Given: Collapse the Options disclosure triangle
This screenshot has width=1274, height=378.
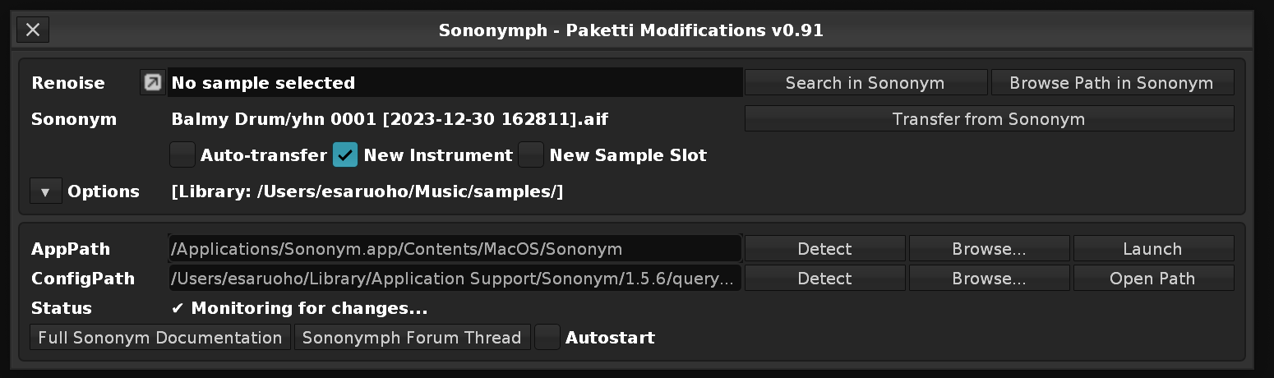Looking at the screenshot, I should 46,191.
